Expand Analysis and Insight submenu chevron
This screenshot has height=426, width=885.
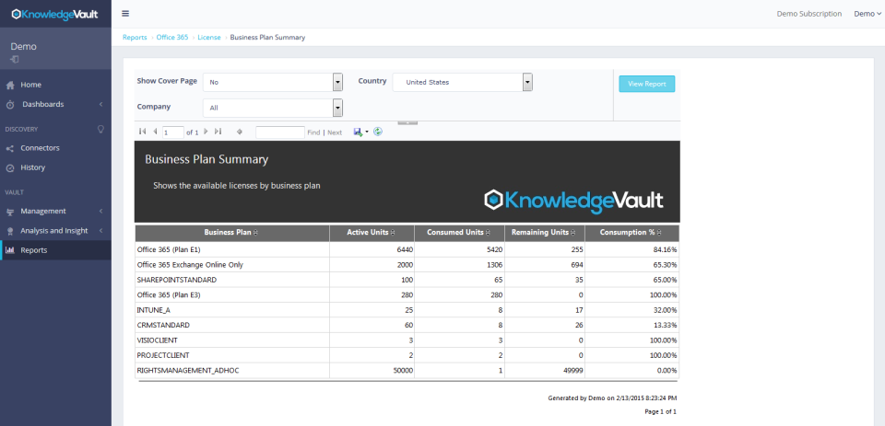(100, 231)
